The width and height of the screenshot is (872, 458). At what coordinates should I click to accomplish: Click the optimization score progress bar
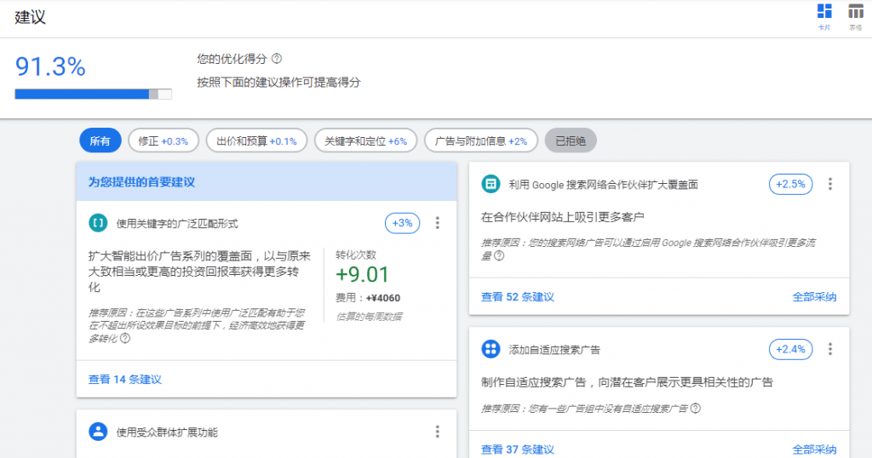click(94, 94)
